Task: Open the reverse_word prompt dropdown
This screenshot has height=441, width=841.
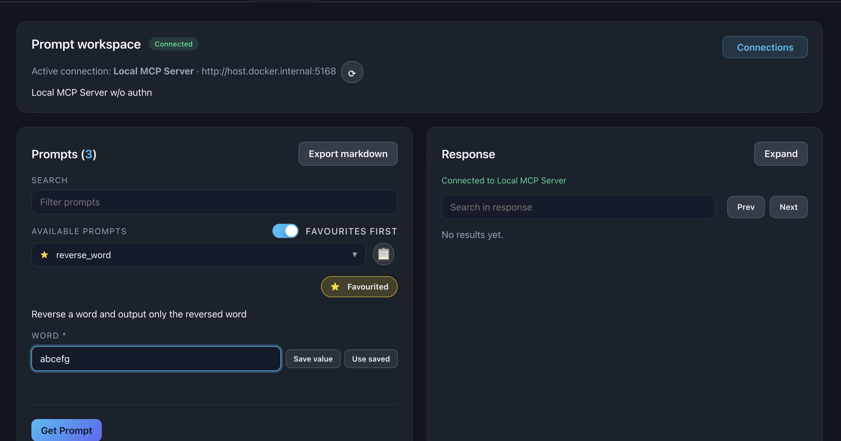Action: pyautogui.click(x=198, y=255)
